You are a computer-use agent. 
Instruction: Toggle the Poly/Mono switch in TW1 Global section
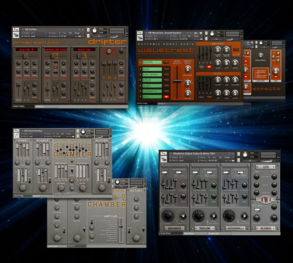click(x=257, y=210)
